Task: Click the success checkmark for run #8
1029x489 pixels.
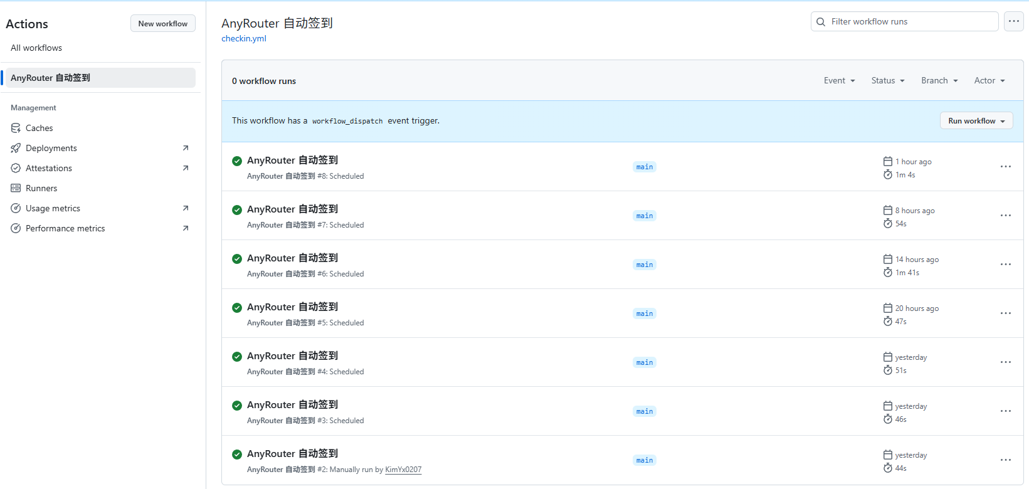Action: pos(237,161)
